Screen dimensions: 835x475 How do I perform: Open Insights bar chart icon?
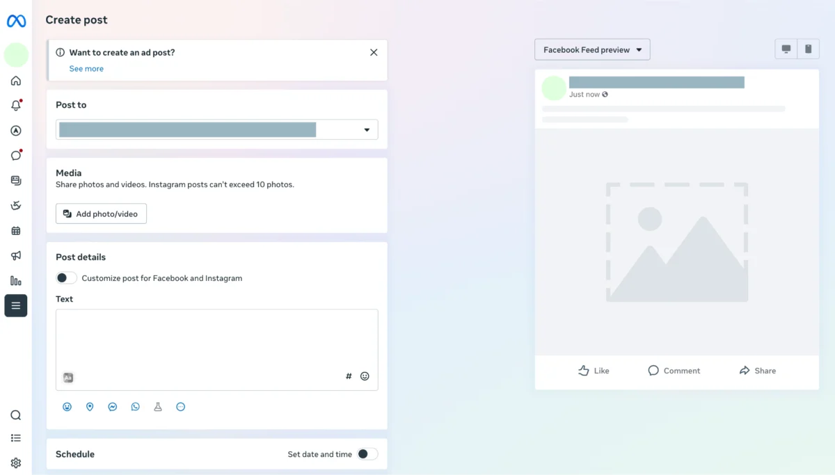click(16, 281)
